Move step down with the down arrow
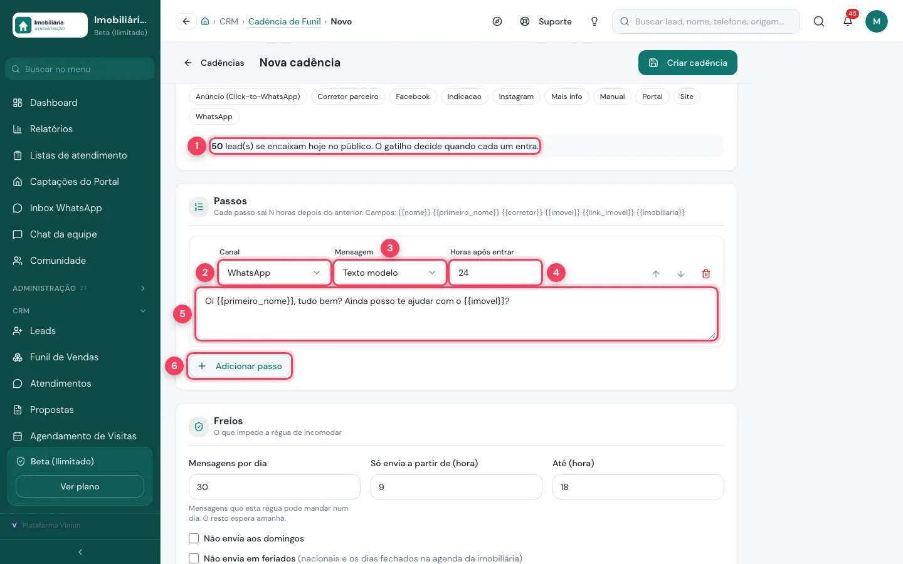This screenshot has width=903, height=564. 681,274
